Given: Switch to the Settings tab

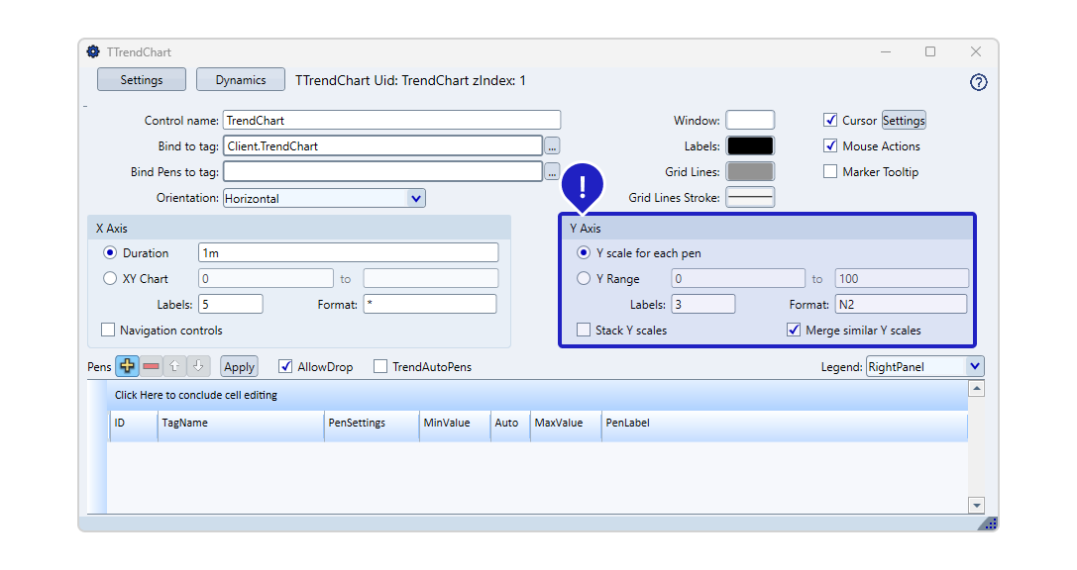Looking at the screenshot, I should [142, 80].
